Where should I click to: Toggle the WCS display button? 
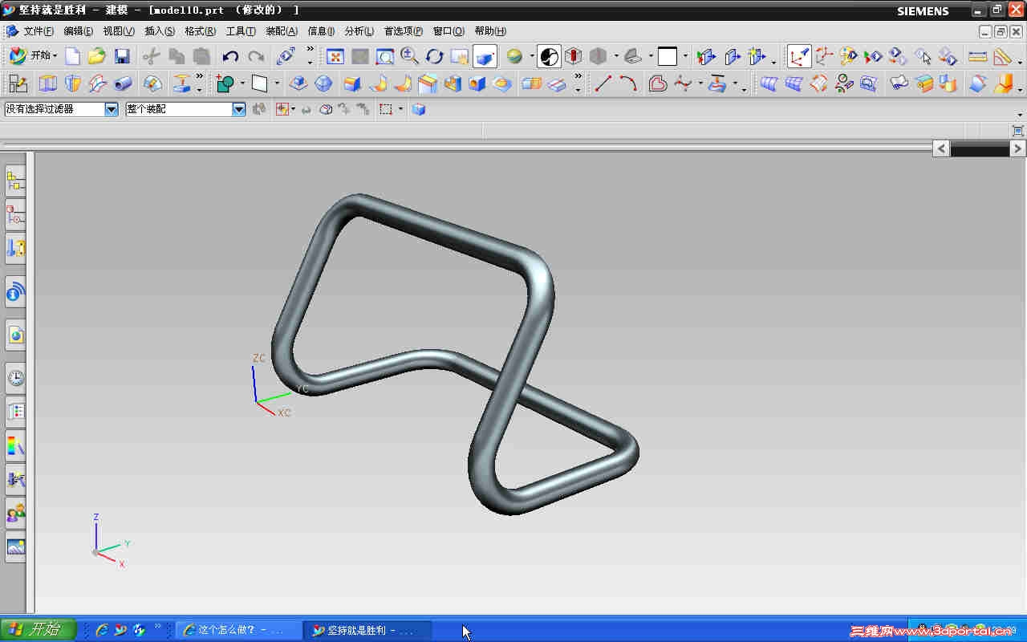coord(799,56)
